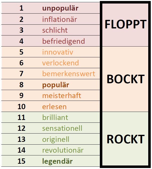Image resolution: width=152 pixels, height=169 pixels.
Task: Select the number 8 cell
Action: tap(21, 85)
